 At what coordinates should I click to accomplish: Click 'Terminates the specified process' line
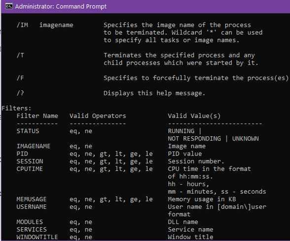(179, 55)
